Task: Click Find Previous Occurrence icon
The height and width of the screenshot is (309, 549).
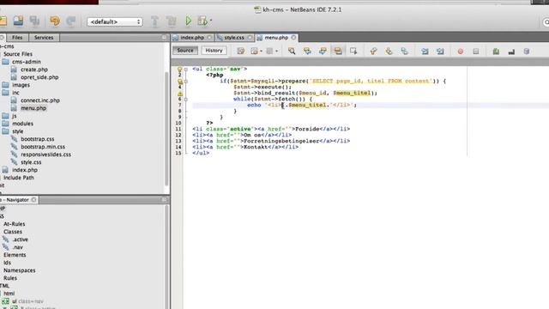Action: coord(307,51)
